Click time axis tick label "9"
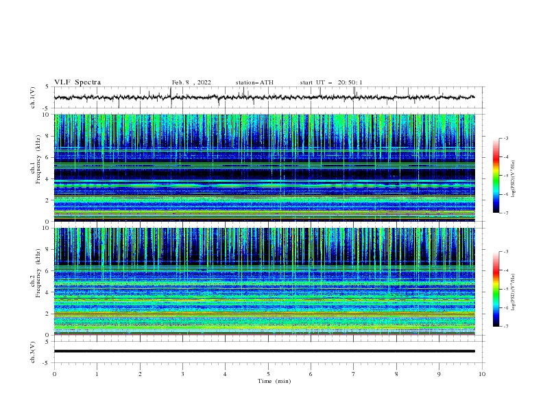 pyautogui.click(x=439, y=374)
